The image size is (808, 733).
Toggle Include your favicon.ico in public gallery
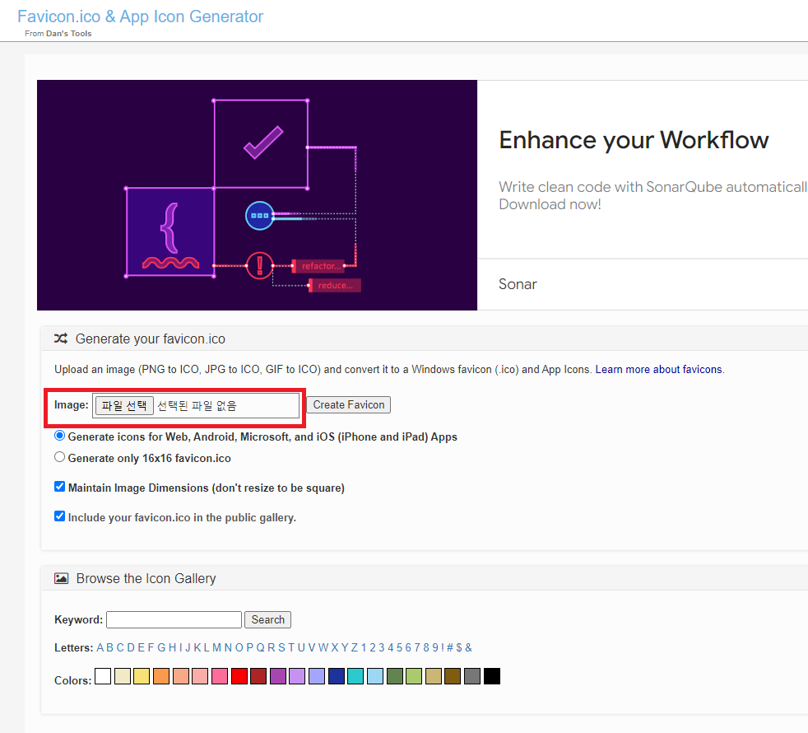(60, 516)
